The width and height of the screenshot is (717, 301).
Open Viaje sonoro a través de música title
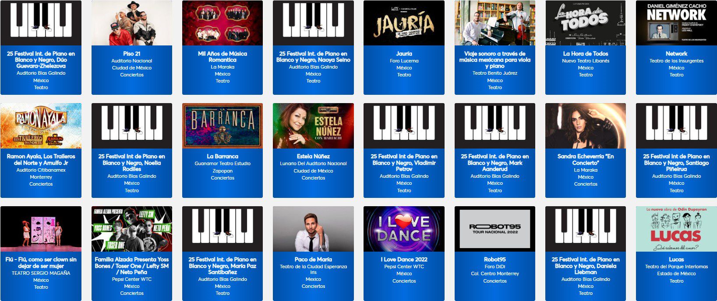pos(495,60)
